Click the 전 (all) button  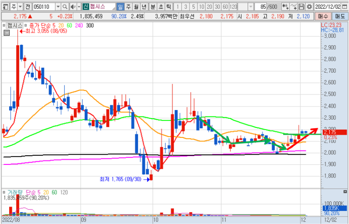pyautogui.click(x=27, y=7)
